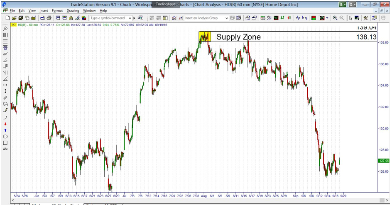This screenshot has width=392, height=205.
Task: Open the Insert menu
Action: pos(44,10)
